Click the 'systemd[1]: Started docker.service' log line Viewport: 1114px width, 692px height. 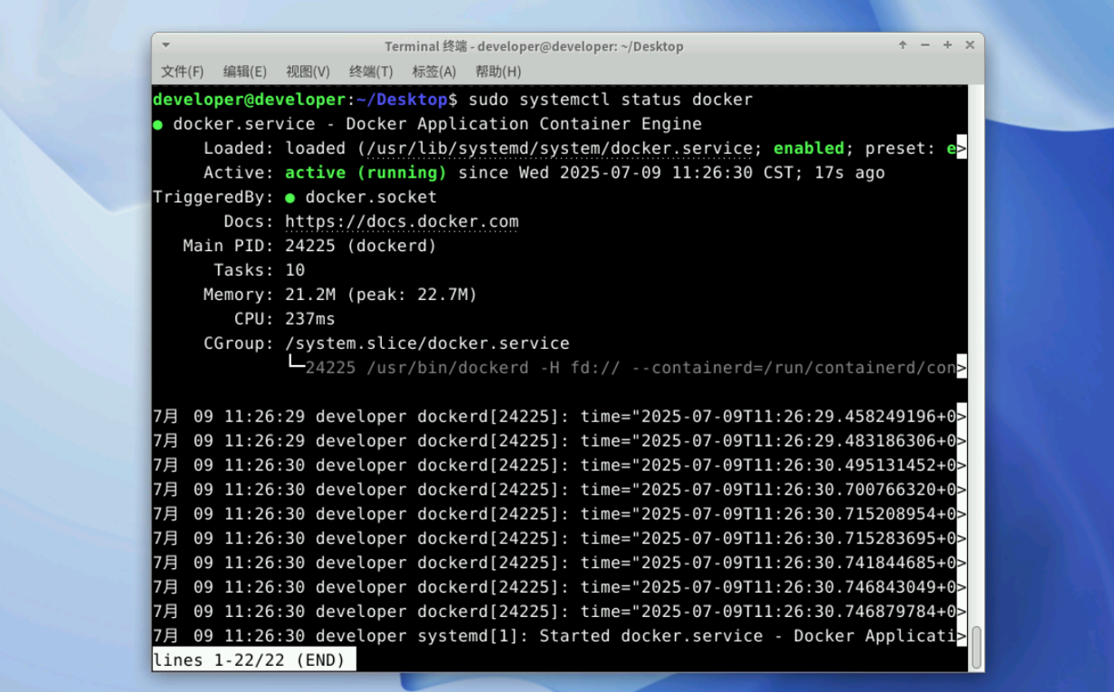560,637
